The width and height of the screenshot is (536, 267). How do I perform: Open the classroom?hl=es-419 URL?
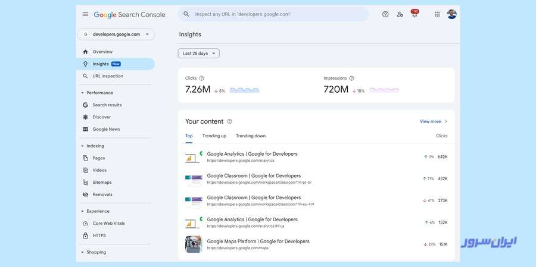(x=260, y=205)
